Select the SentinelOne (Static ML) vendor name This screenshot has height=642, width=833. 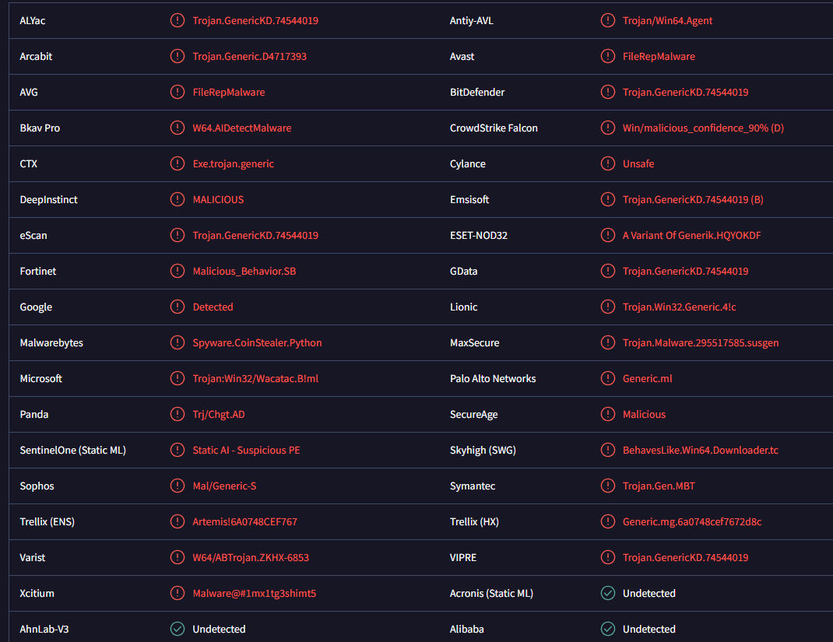point(73,451)
